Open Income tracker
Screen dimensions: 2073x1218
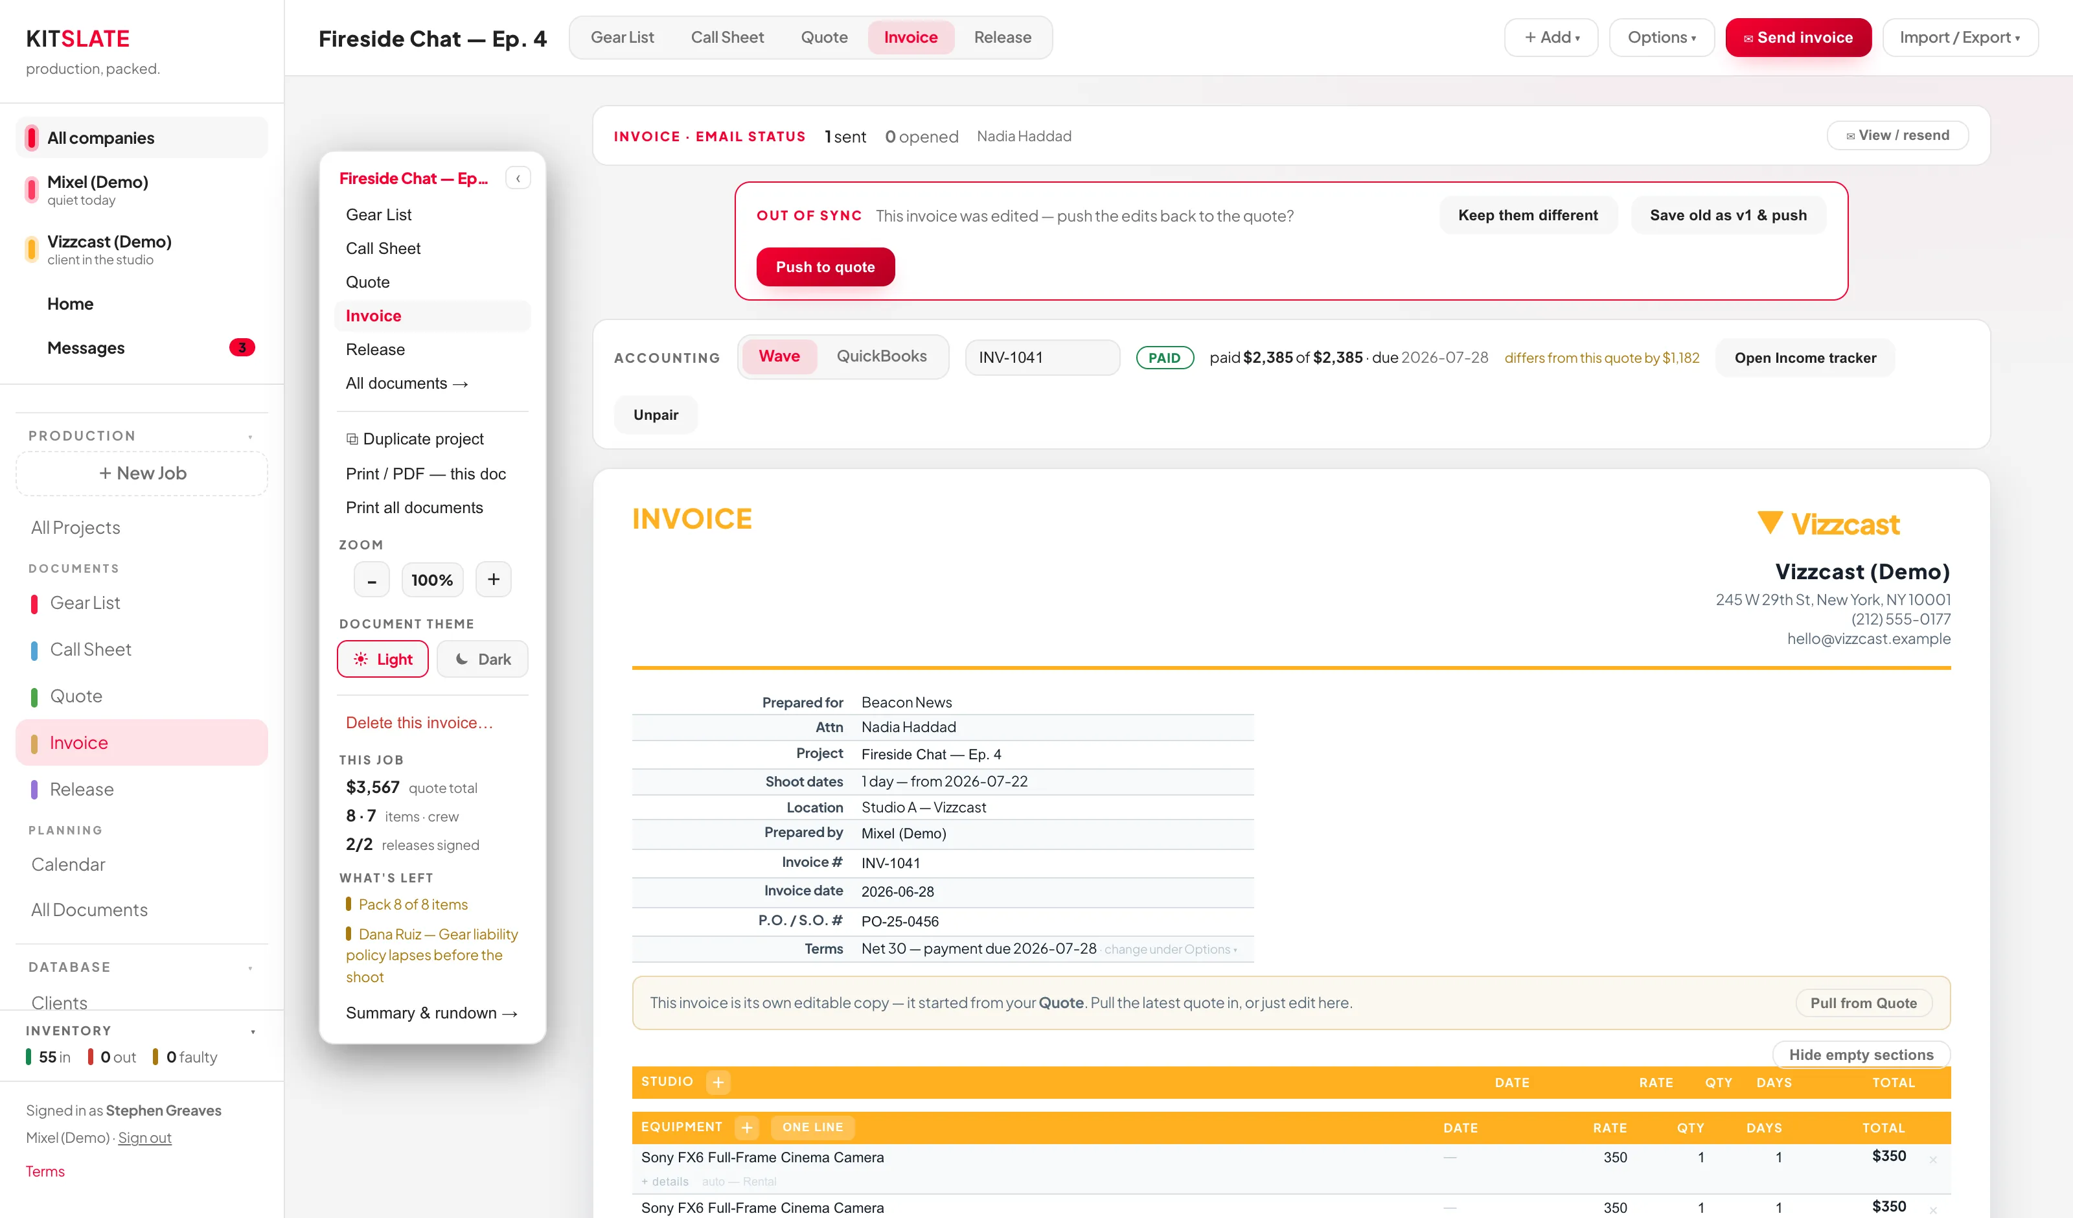coord(1805,357)
